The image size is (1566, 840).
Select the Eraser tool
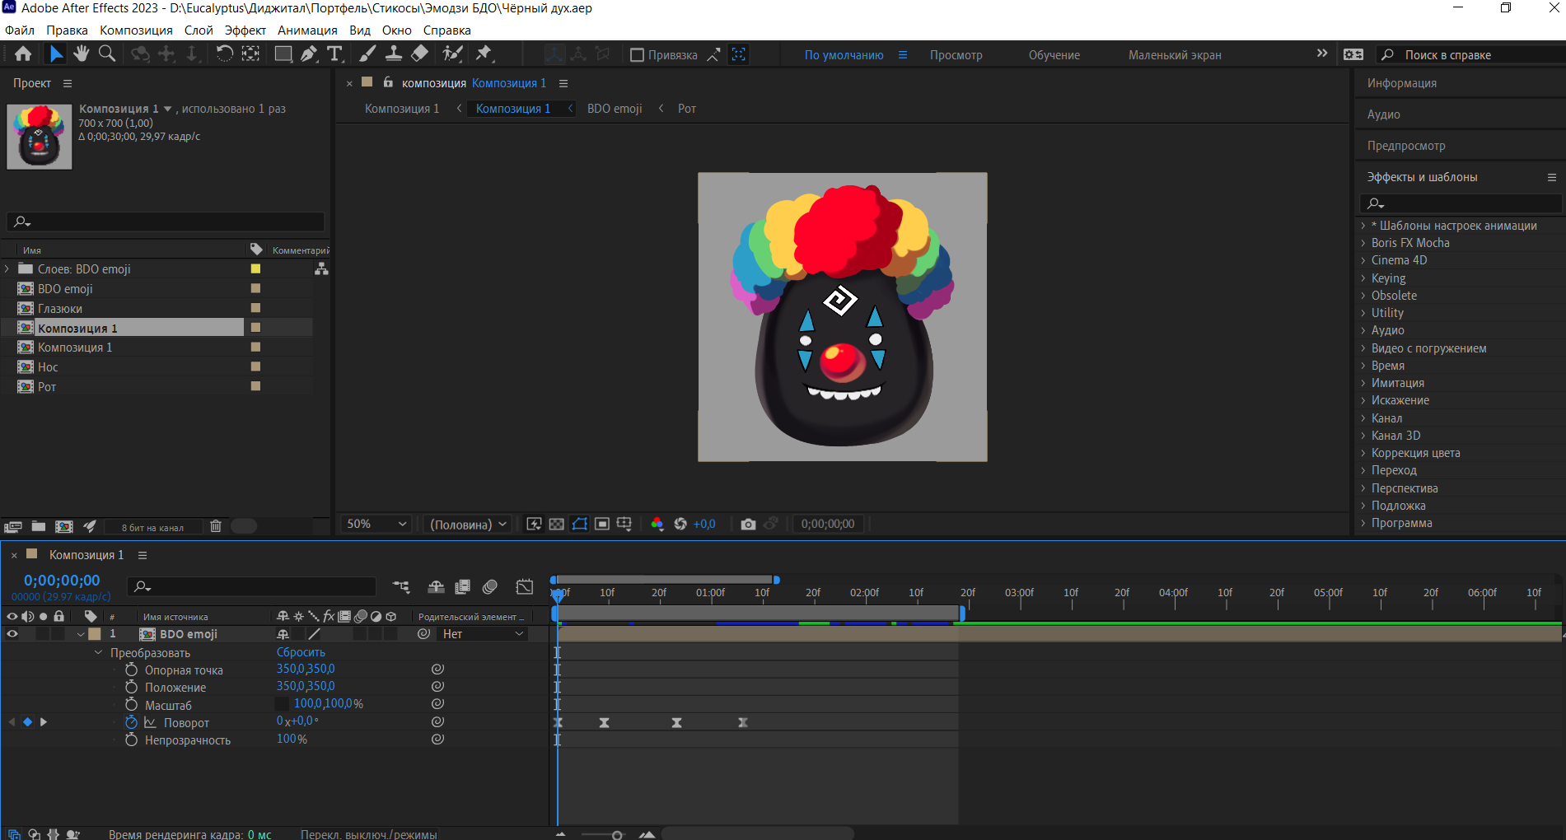pos(419,54)
